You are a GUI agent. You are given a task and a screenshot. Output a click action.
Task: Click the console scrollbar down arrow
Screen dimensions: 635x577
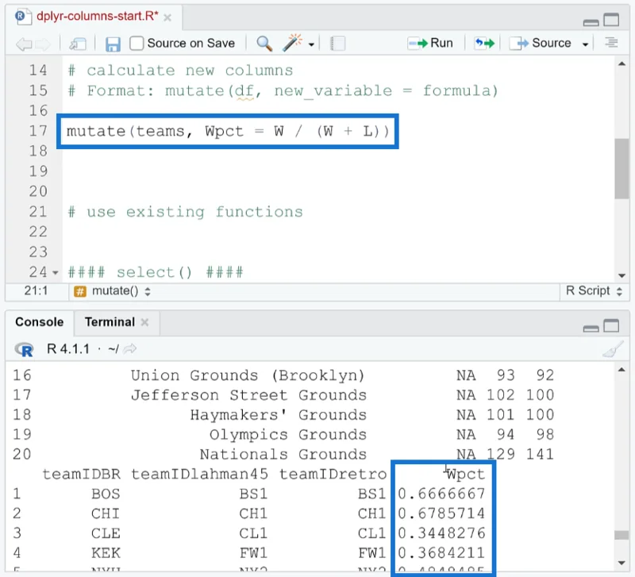coord(622,563)
